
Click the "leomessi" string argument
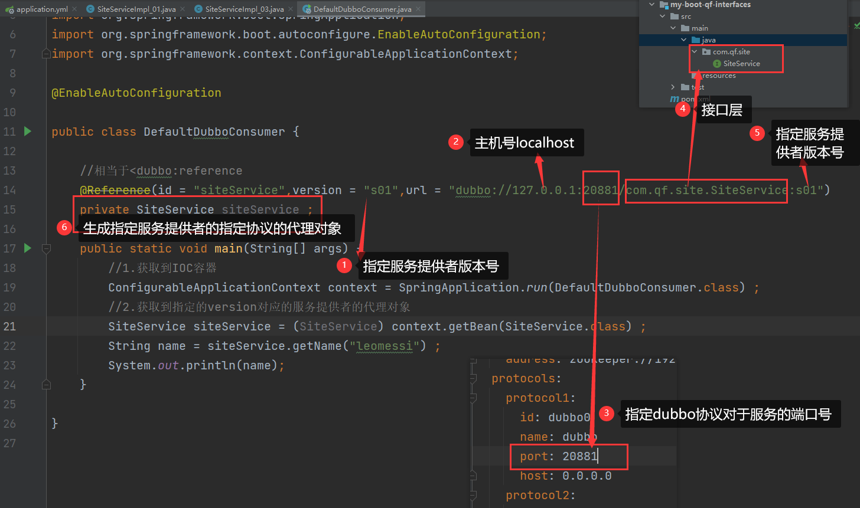(x=385, y=346)
